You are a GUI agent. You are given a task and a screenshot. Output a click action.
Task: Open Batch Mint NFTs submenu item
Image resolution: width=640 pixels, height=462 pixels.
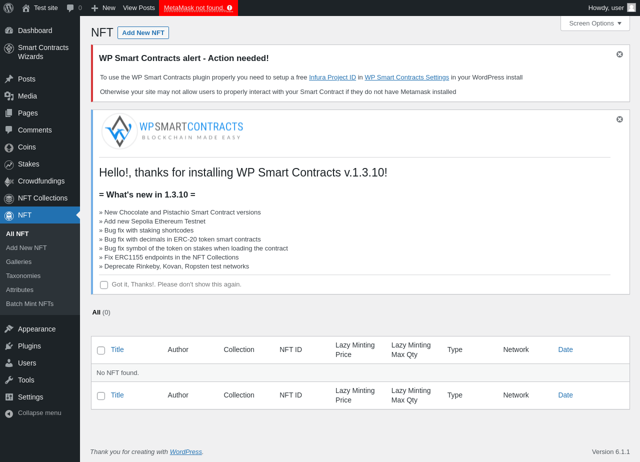point(29,303)
